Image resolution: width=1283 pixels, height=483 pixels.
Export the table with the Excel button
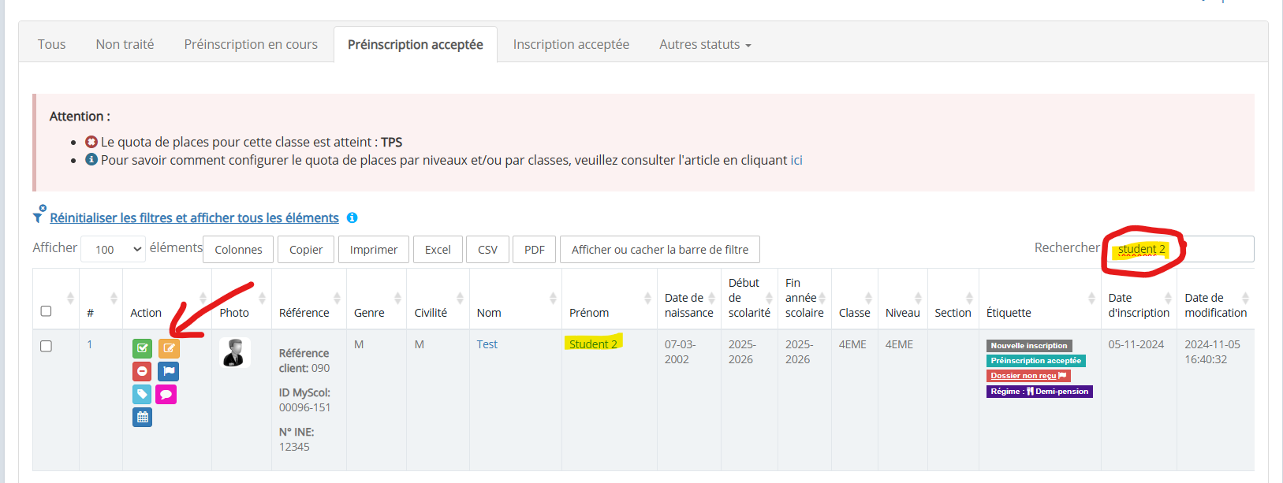438,249
